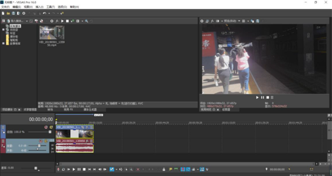Toggle the lock icon in timeline toolbar
332x176 pixels.
[x=164, y=169]
